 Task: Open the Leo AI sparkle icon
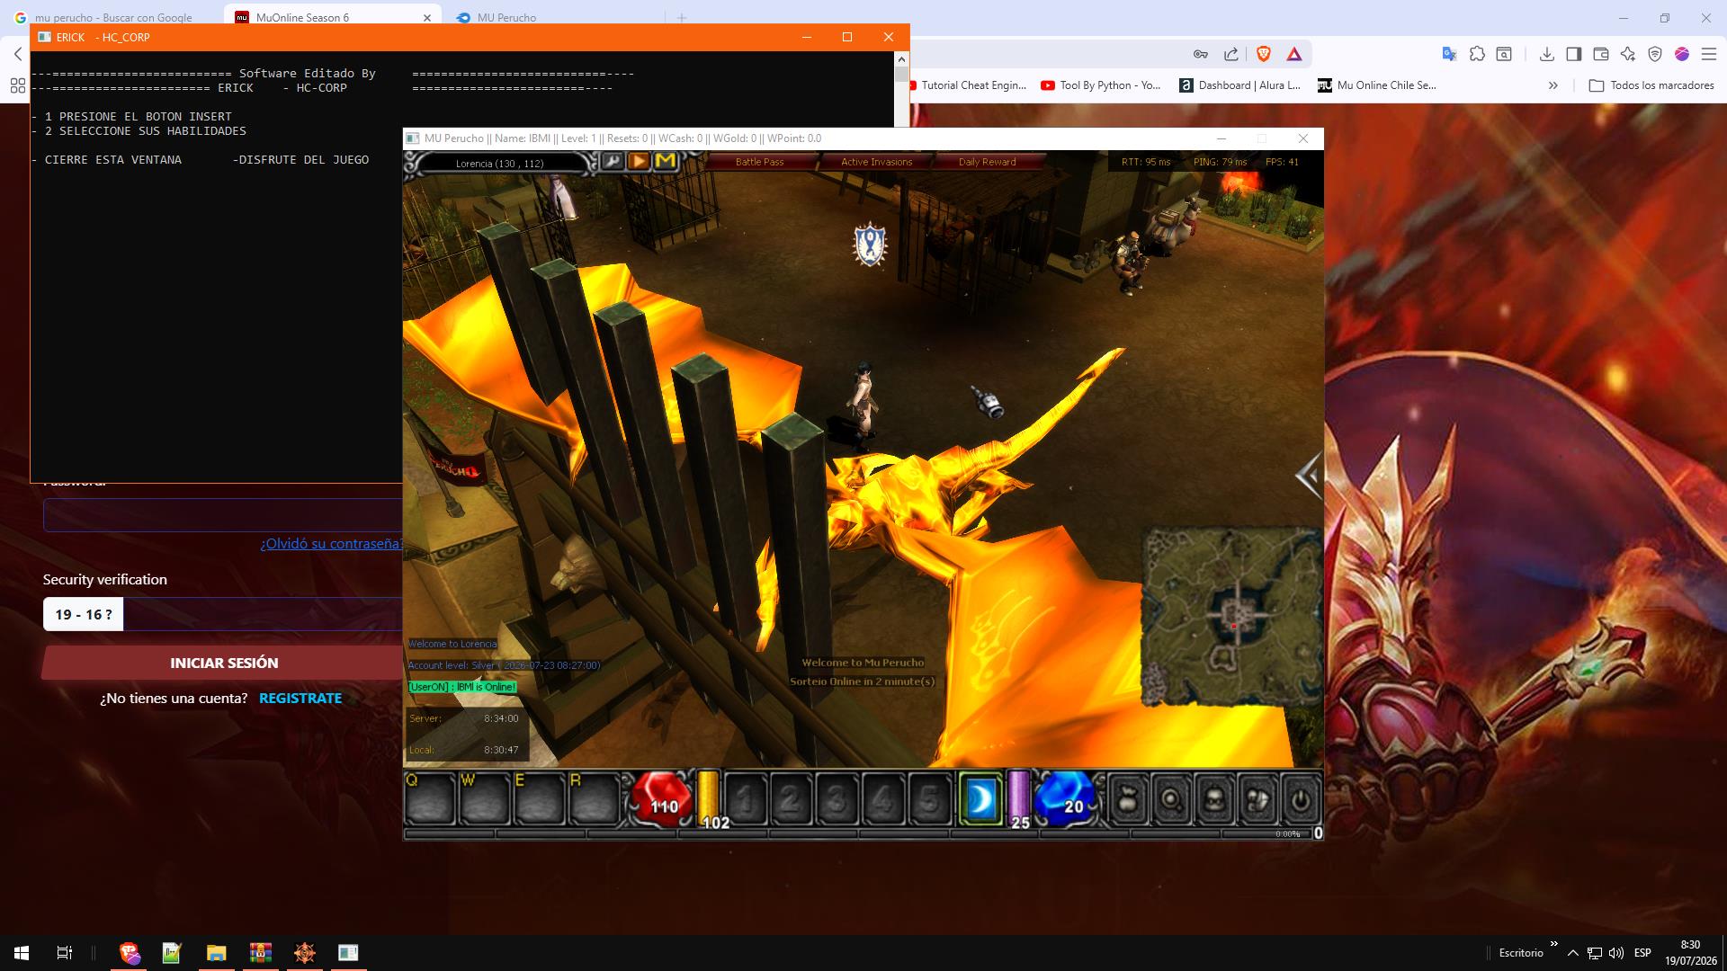click(x=1627, y=54)
